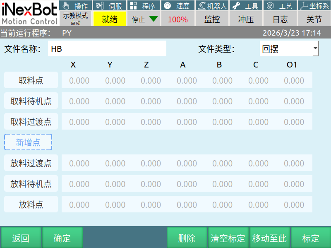The image size is (331, 248).
Task: Click the Z column header
Action: click(x=146, y=65)
